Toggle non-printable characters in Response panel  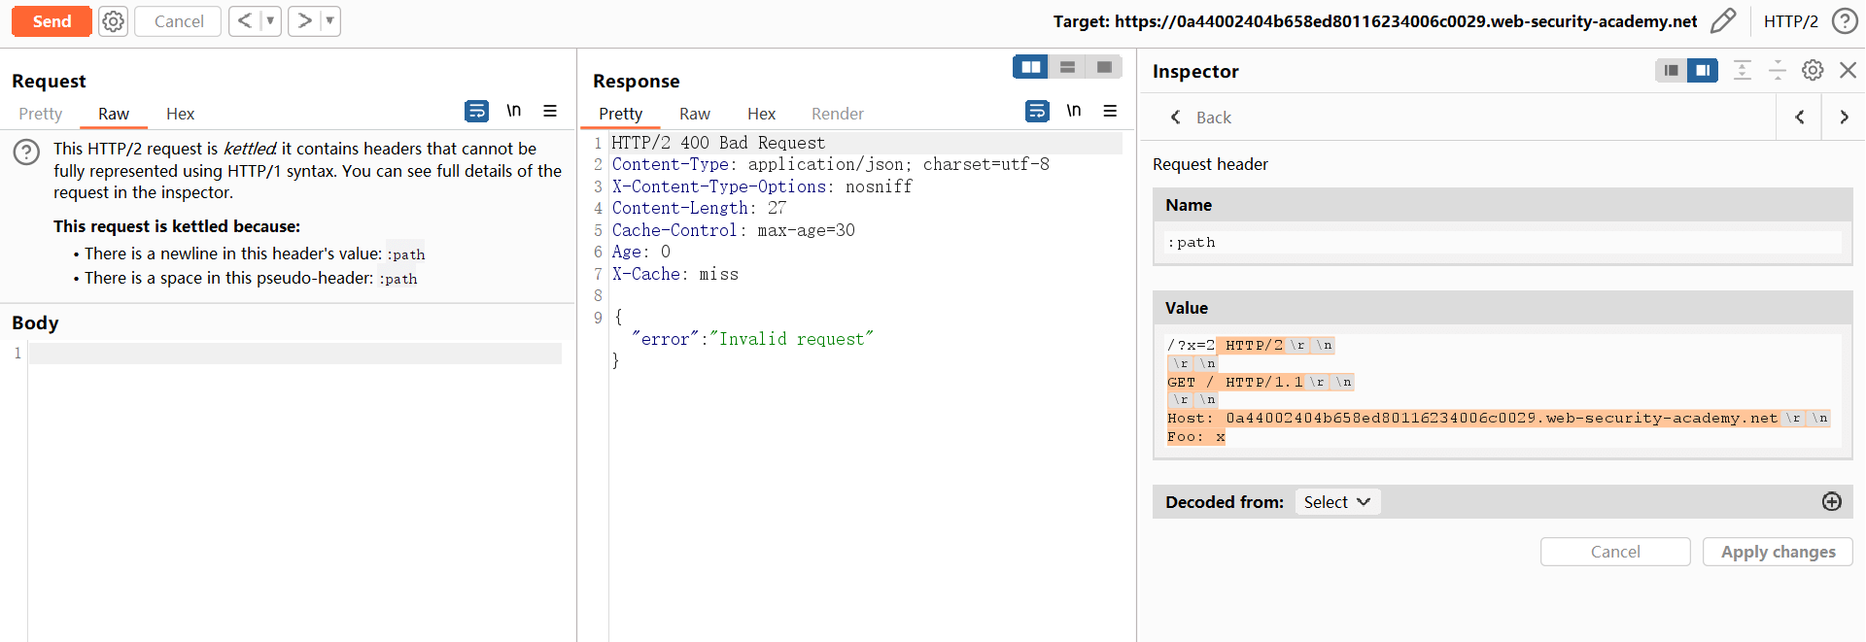coord(1073,111)
